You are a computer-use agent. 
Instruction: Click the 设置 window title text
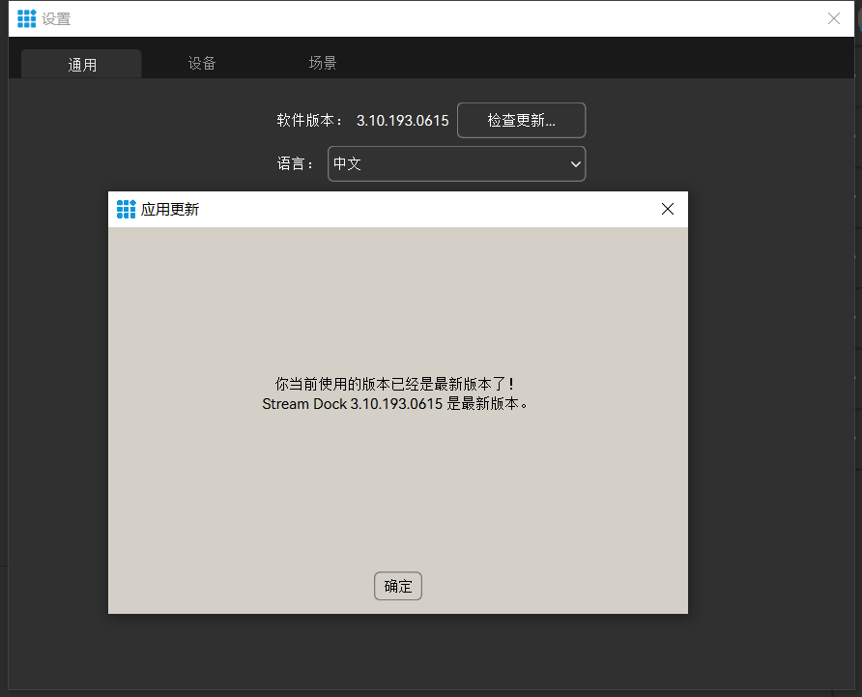(56, 18)
